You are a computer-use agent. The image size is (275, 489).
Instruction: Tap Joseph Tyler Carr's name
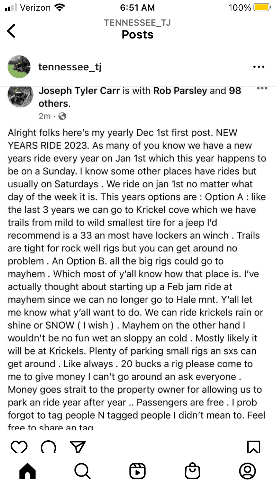coord(79,91)
